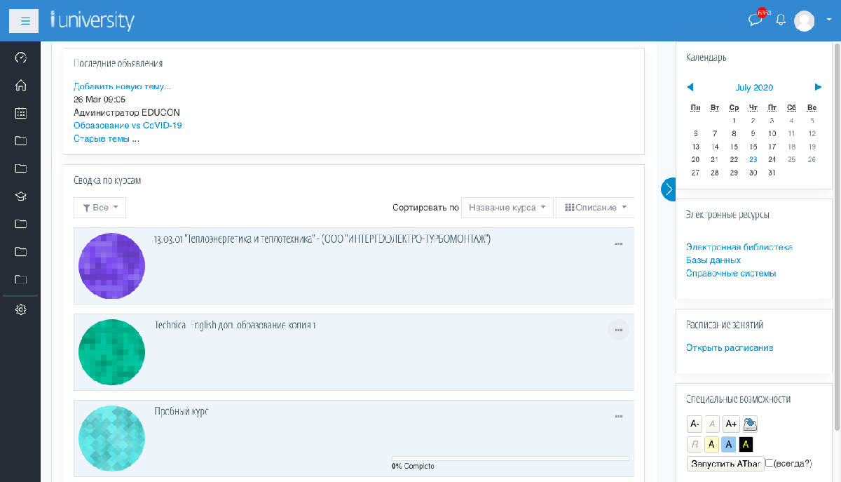Open the calendar icon in sidebar
The image size is (841, 482).
20,113
